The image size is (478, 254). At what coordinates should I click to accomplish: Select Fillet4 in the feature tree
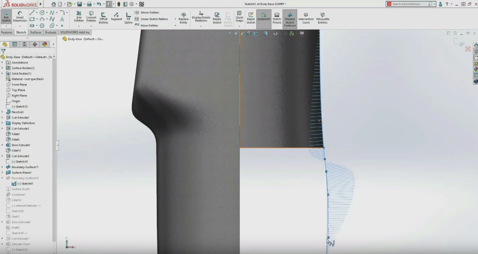[x=13, y=134]
